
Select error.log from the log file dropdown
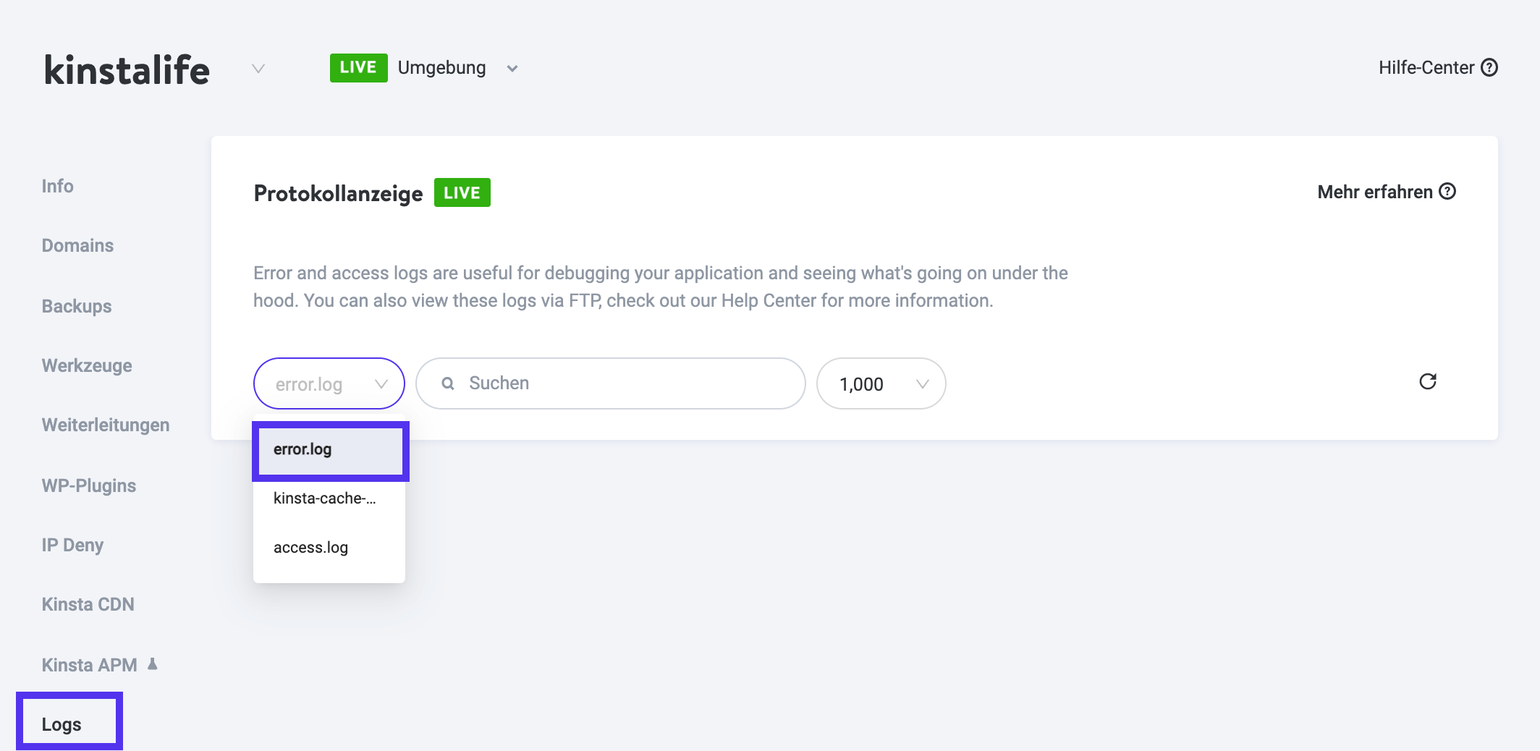[x=328, y=383]
